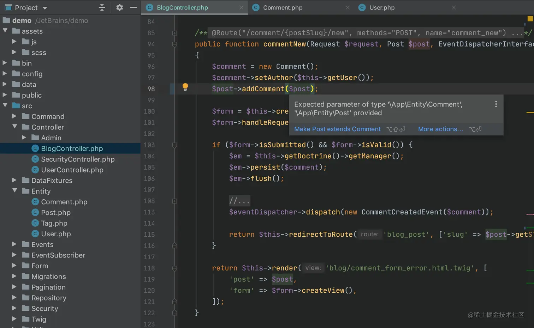Fold the commentNew function at line 94

[174, 44]
